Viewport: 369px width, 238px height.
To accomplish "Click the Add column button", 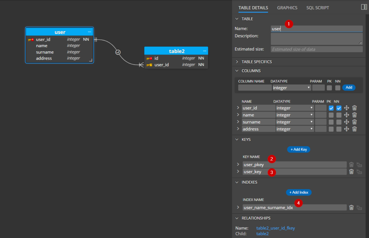I will pyautogui.click(x=349, y=88).
